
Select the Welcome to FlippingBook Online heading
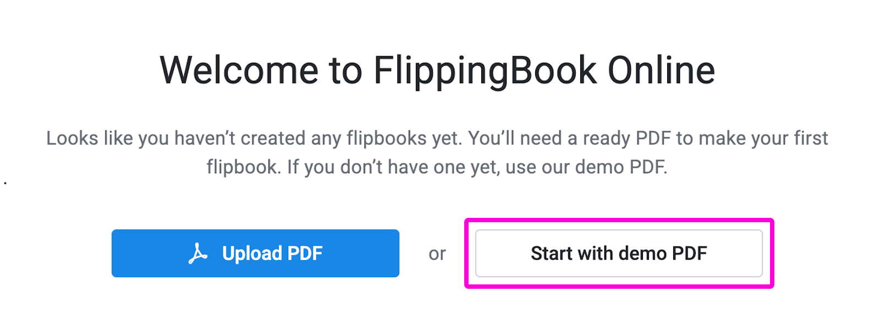[x=437, y=70]
